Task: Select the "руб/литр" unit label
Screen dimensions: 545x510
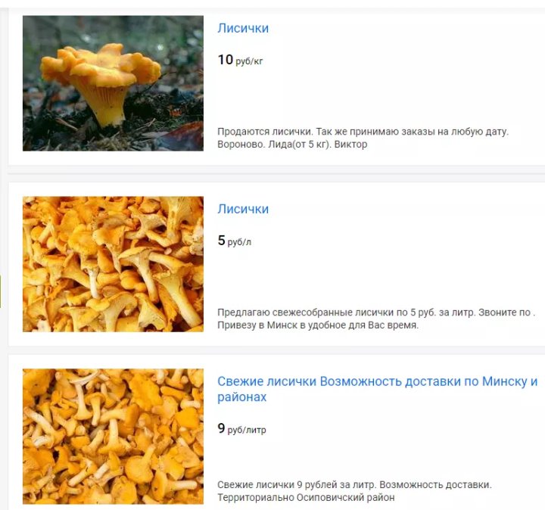Action: click(x=247, y=430)
